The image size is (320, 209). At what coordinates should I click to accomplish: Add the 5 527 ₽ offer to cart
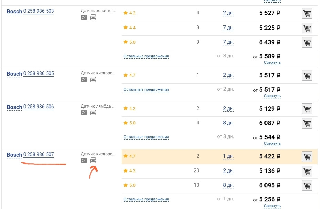pyautogui.click(x=307, y=13)
